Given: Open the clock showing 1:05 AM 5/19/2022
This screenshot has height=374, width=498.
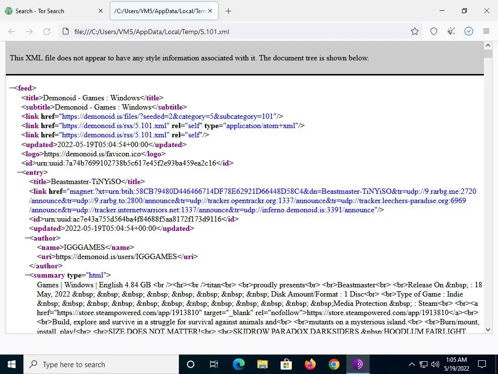Looking at the screenshot, I should 456,364.
